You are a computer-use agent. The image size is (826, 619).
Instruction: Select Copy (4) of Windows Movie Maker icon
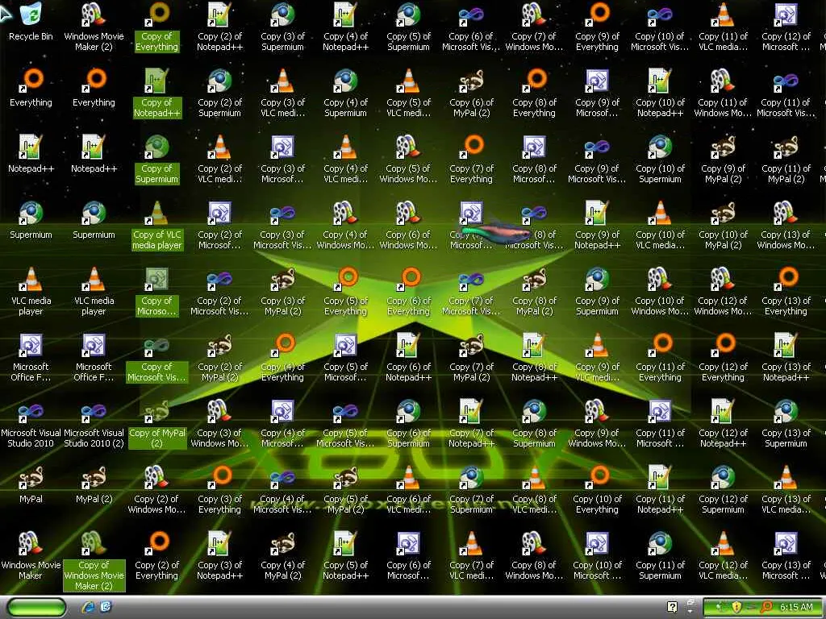tap(345, 226)
